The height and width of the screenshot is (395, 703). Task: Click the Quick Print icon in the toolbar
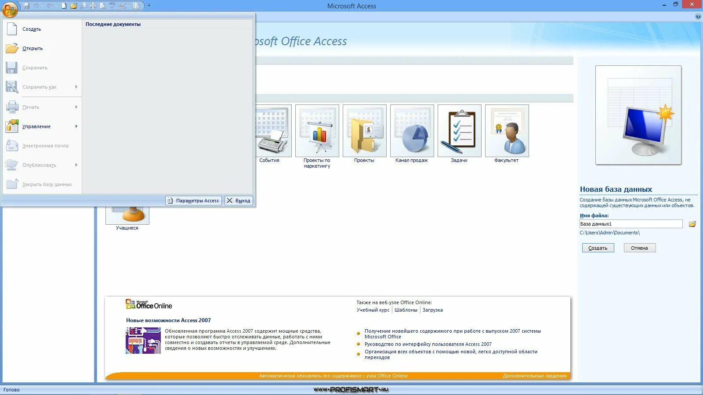pos(93,6)
